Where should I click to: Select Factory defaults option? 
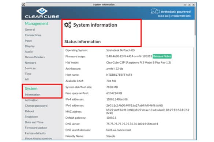click(35, 133)
